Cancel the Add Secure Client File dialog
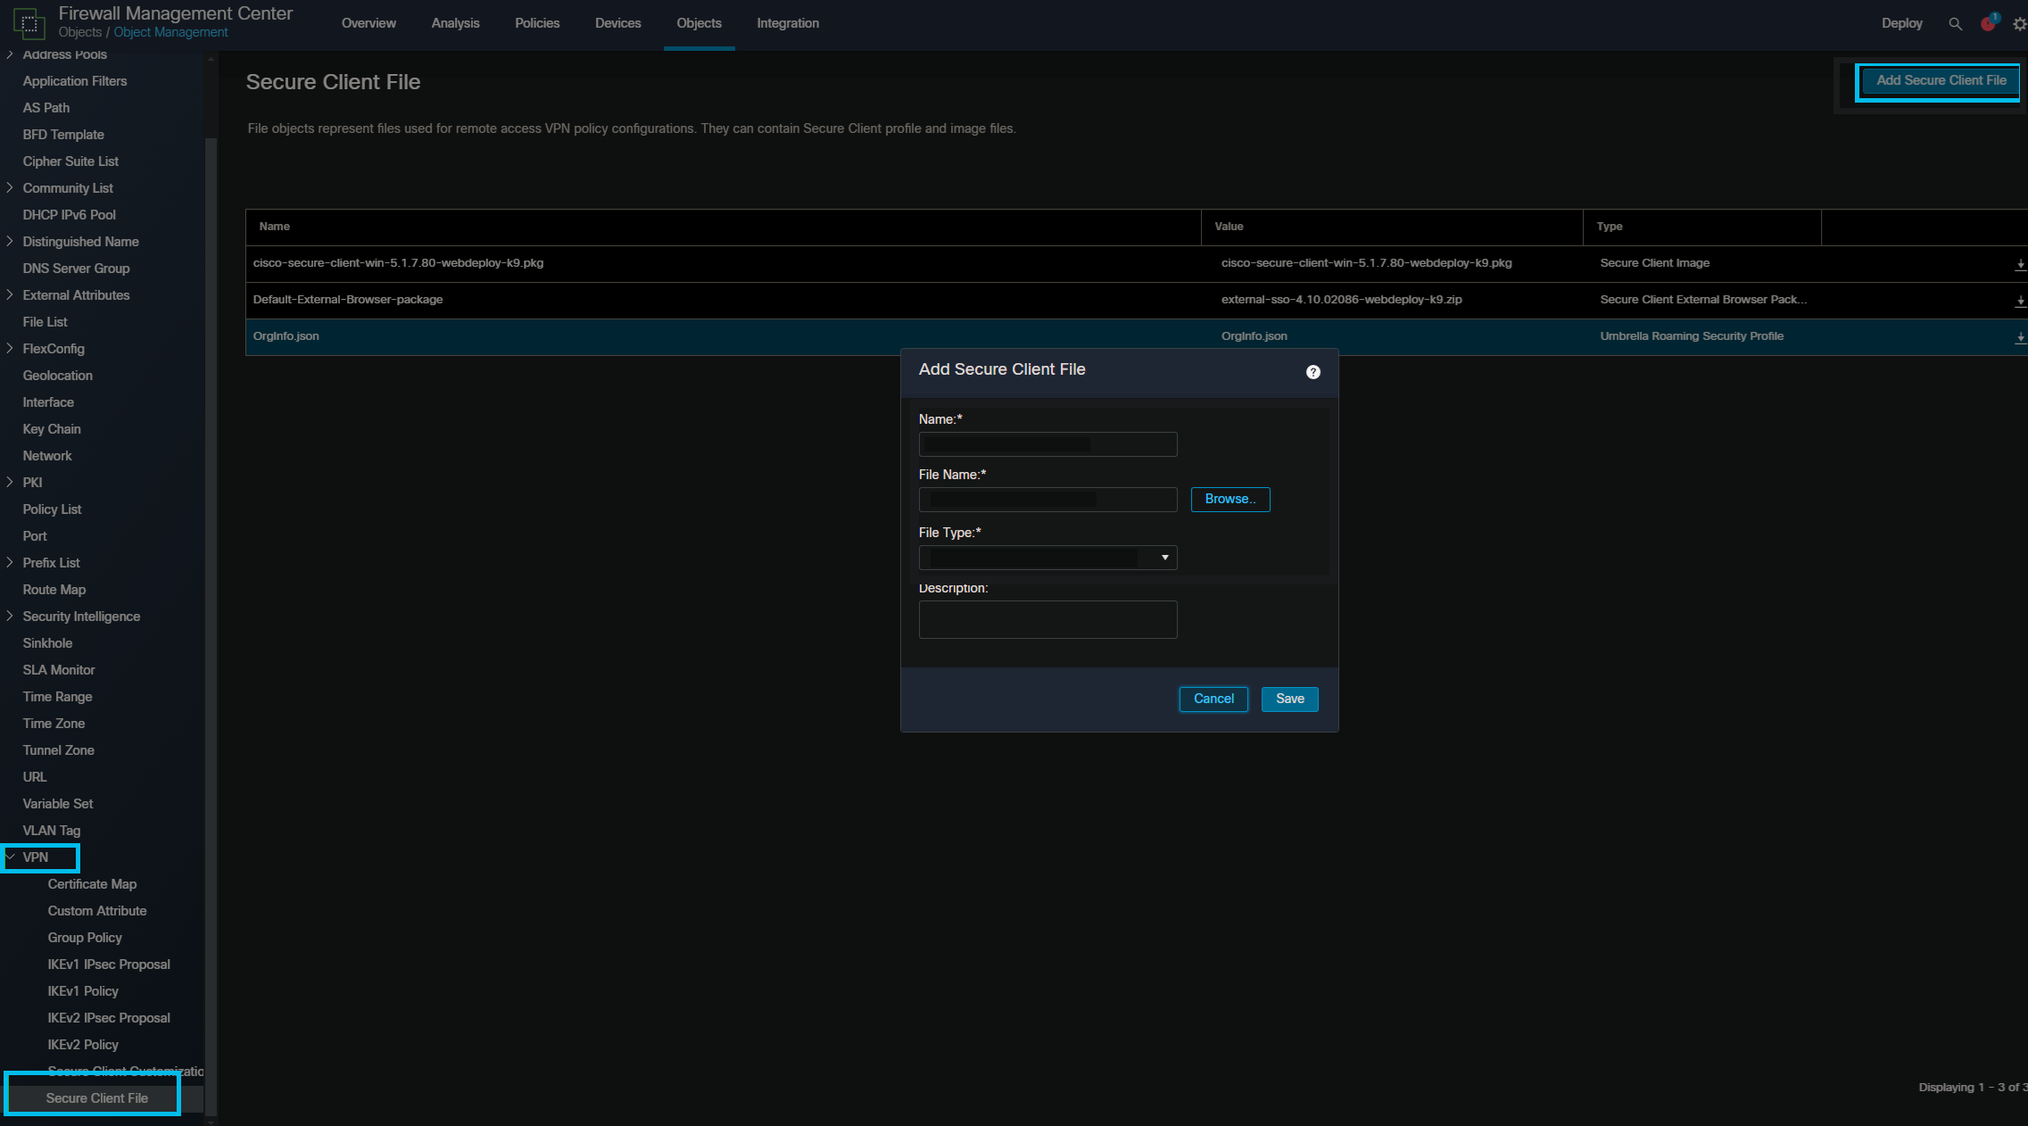2028x1126 pixels. [x=1213, y=699]
